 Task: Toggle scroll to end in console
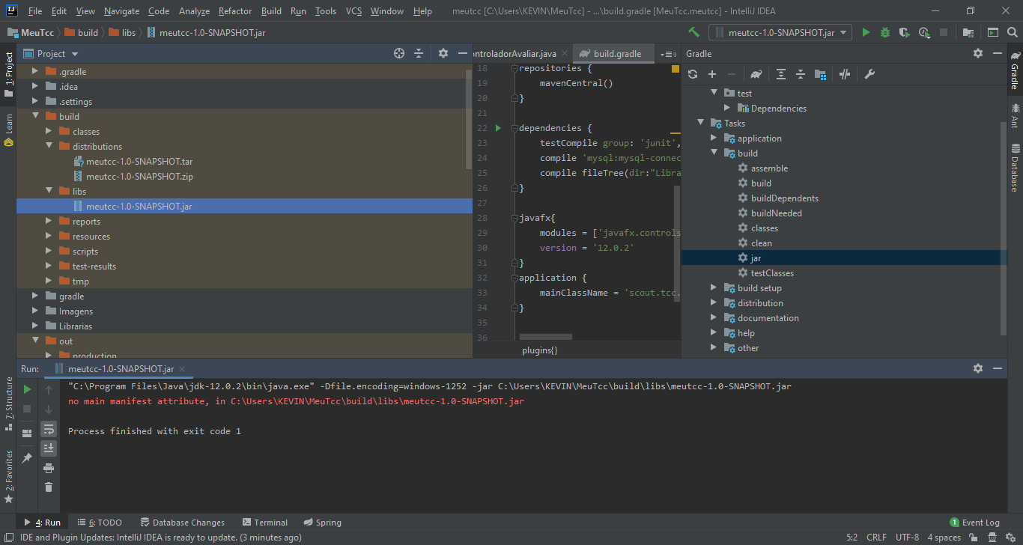coord(49,448)
